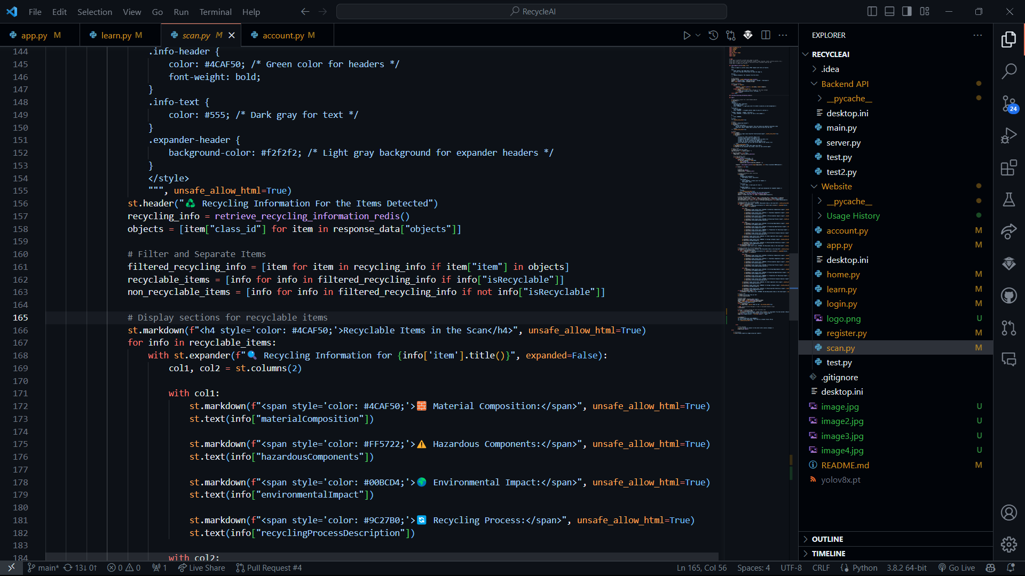Open the GitHub view in activity bar
The image size is (1025, 576).
point(1008,295)
